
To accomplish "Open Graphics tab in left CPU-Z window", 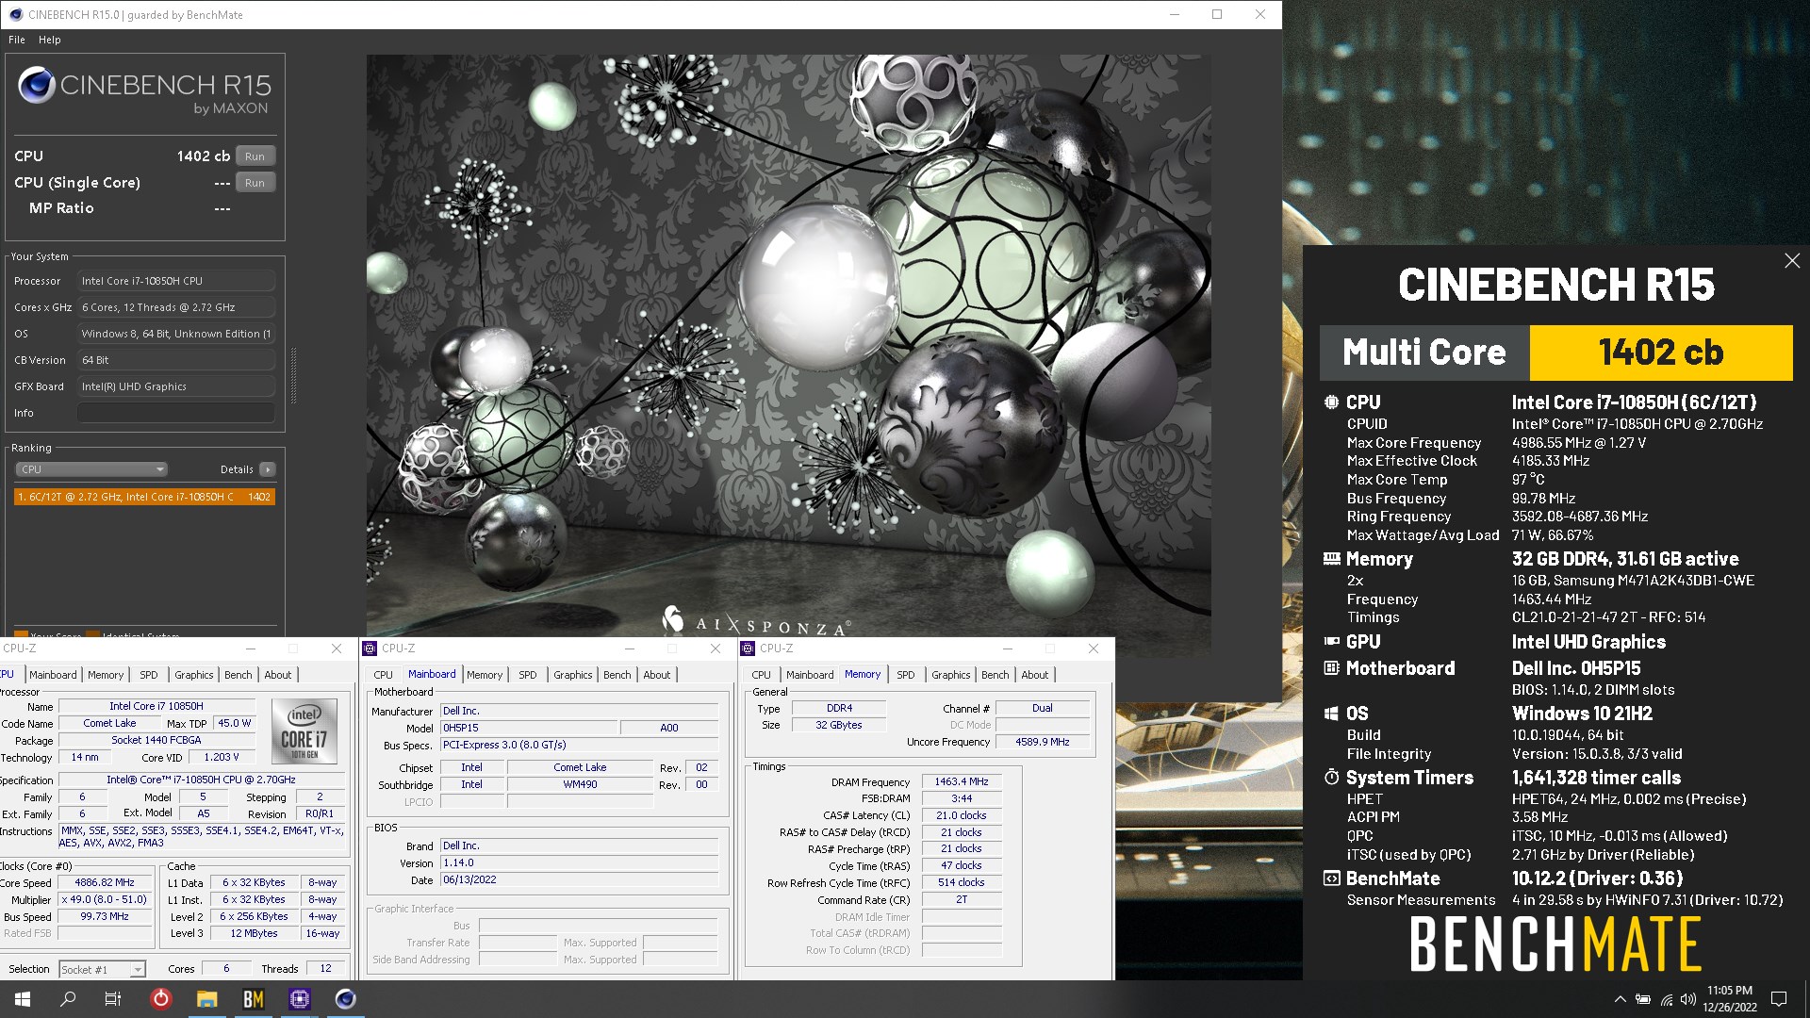I will click(x=194, y=675).
